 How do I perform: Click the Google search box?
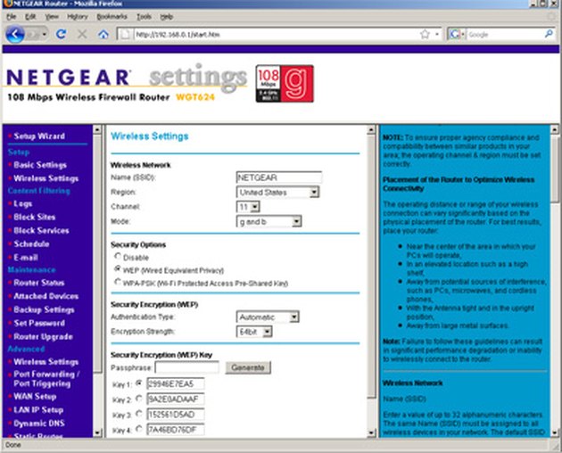point(505,35)
